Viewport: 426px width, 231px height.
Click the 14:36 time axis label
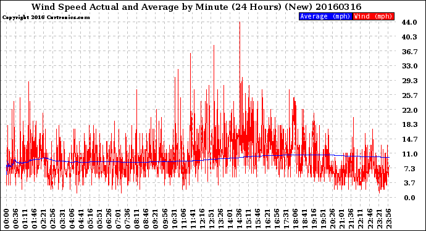click(x=240, y=219)
